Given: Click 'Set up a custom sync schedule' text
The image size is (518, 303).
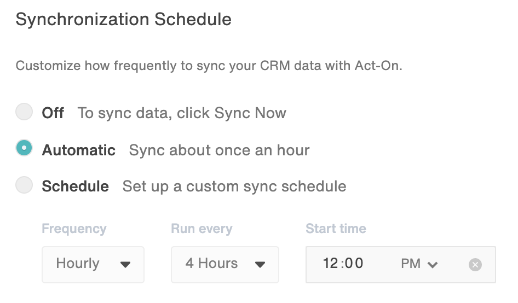Looking at the screenshot, I should tap(234, 187).
